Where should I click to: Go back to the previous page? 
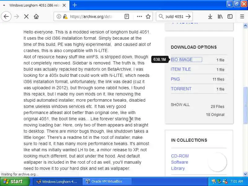pyautogui.click(x=6, y=16)
